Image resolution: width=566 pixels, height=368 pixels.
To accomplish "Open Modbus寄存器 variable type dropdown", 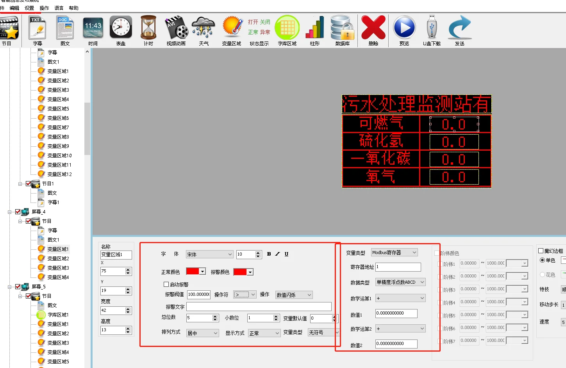I will coord(394,252).
